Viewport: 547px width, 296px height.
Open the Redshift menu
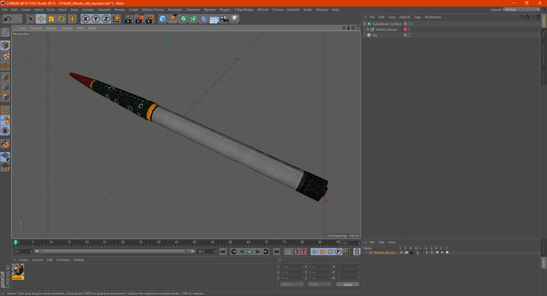point(293,10)
